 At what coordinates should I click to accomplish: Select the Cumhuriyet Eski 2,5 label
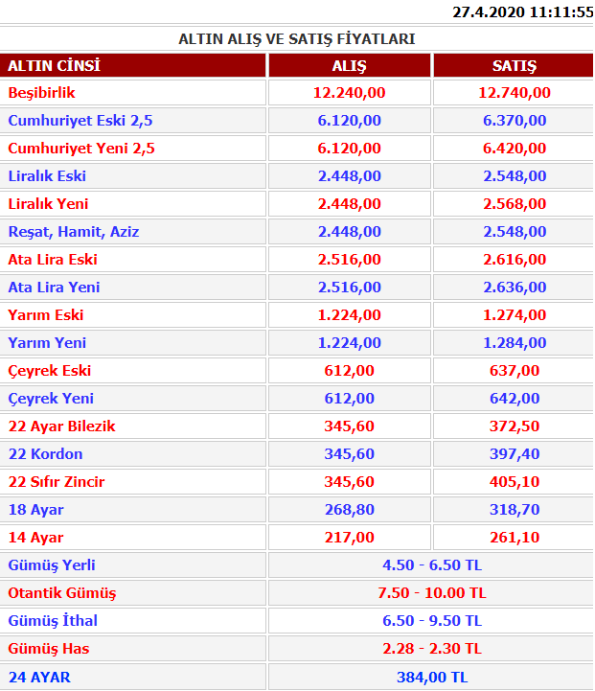coord(80,121)
